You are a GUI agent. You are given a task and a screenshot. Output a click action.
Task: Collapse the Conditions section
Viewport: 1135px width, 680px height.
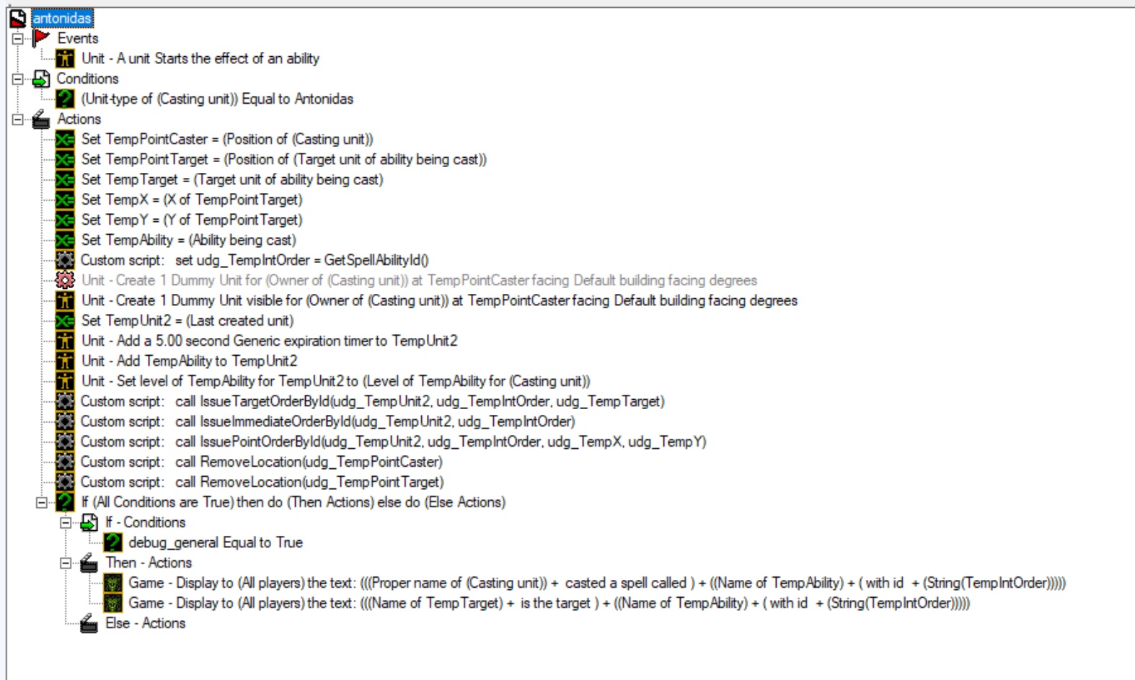(17, 79)
